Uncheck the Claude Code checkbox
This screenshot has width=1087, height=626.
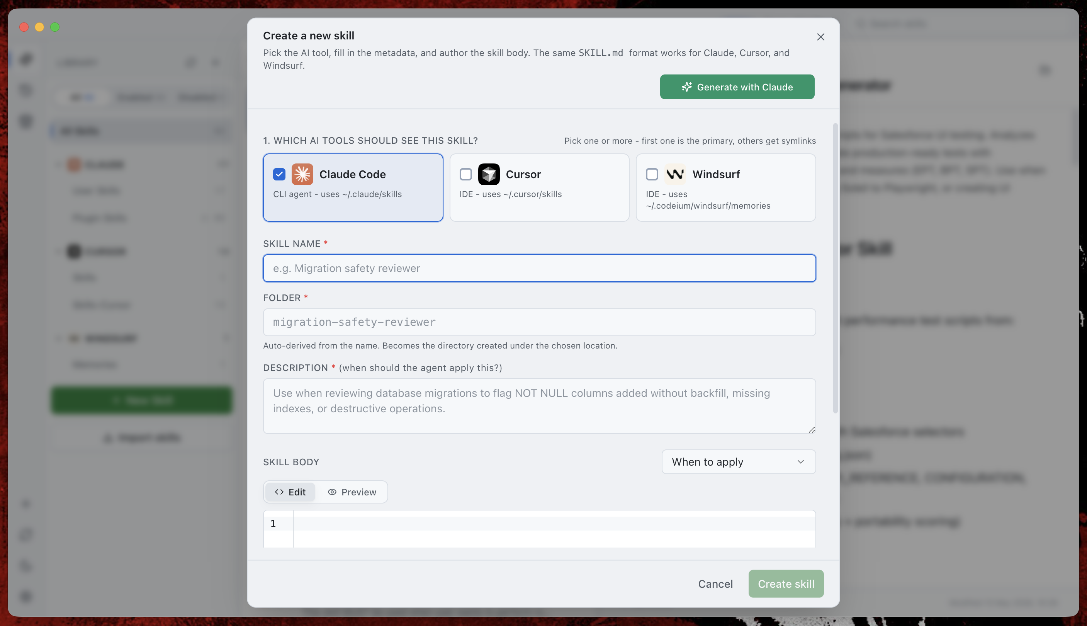pos(279,174)
